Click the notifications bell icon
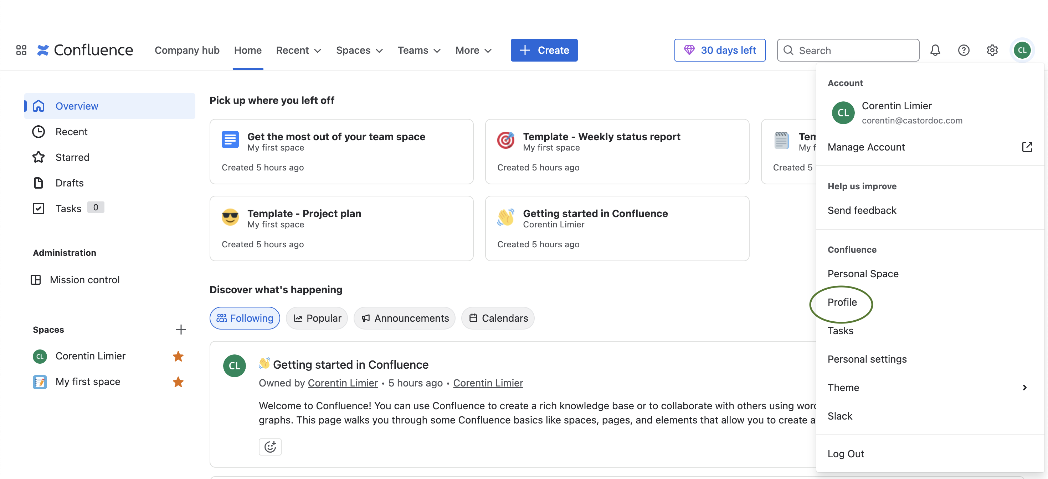The height and width of the screenshot is (479, 1048). point(935,50)
